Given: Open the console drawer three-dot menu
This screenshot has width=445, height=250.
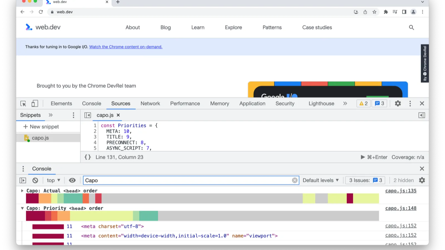Looking at the screenshot, I should point(23,169).
